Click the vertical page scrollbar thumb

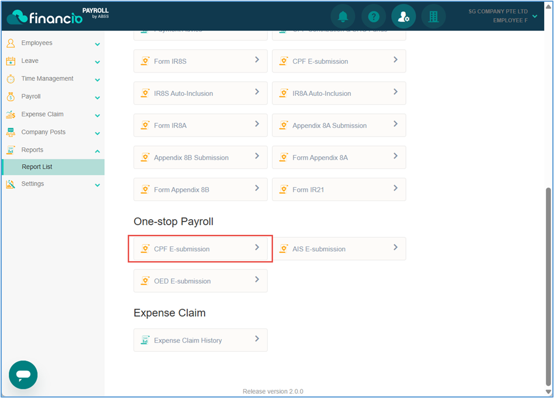coord(548,286)
